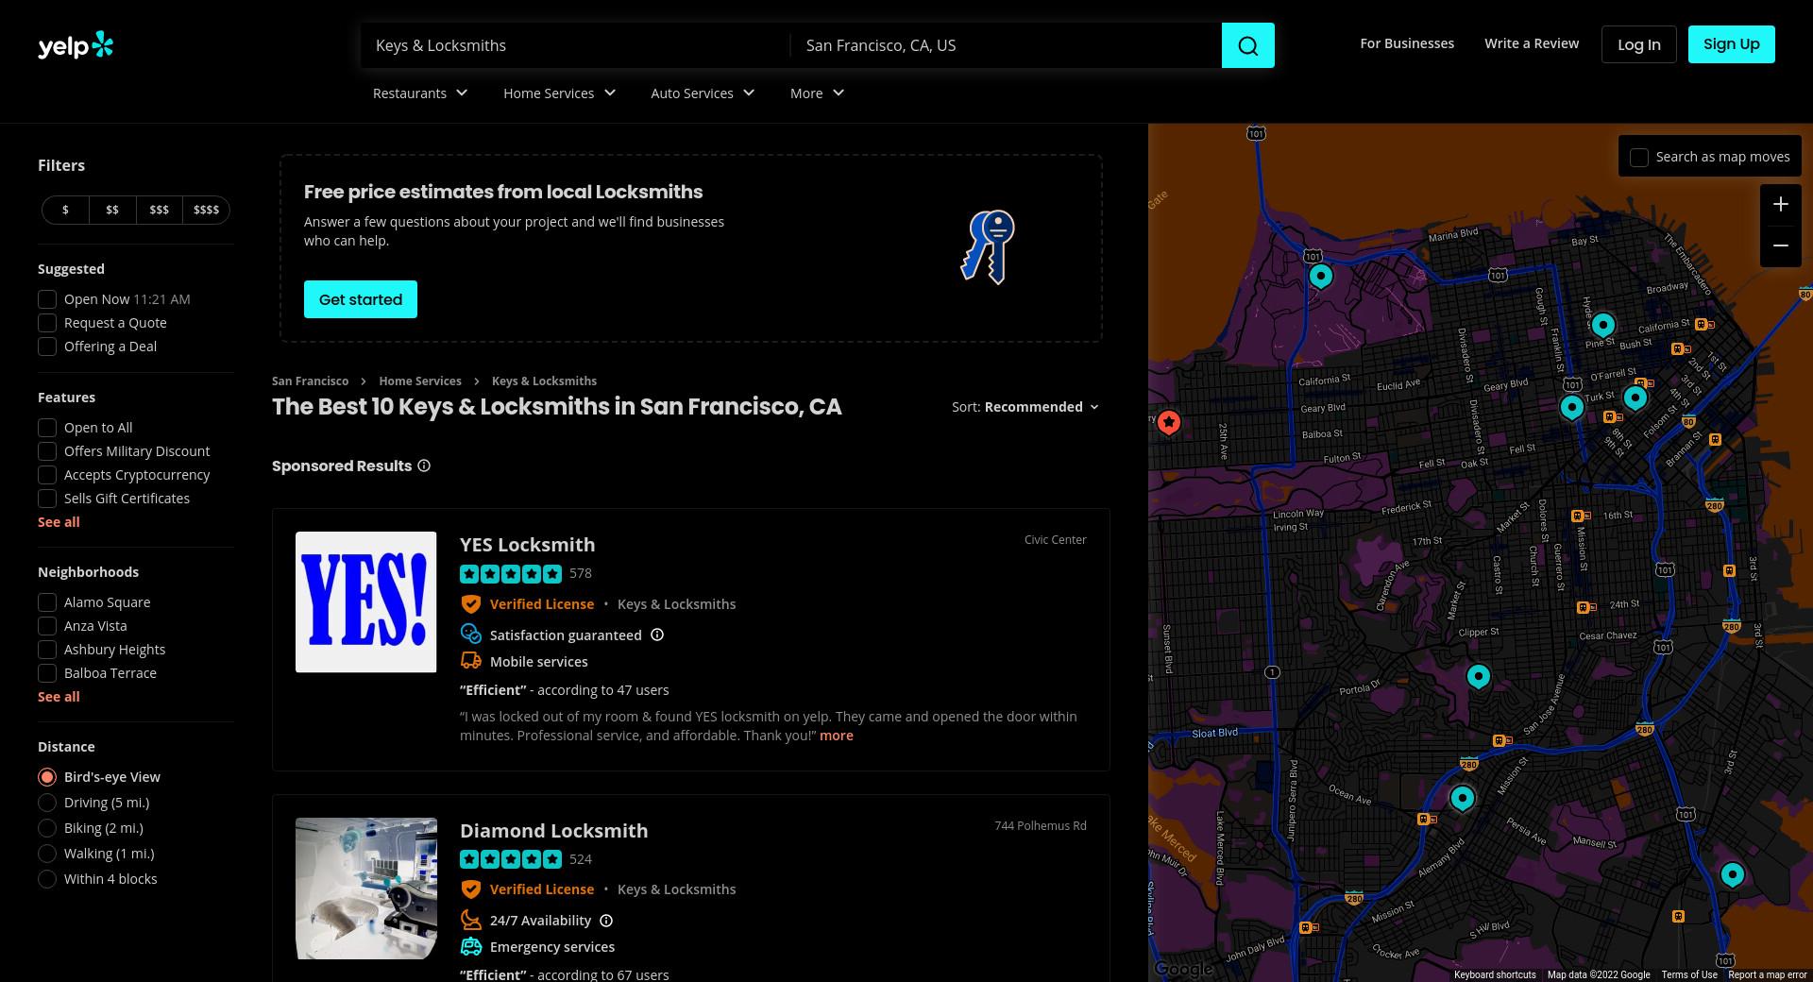Select Ashbury Heights neighborhood
This screenshot has height=982, width=1813.
point(47,650)
